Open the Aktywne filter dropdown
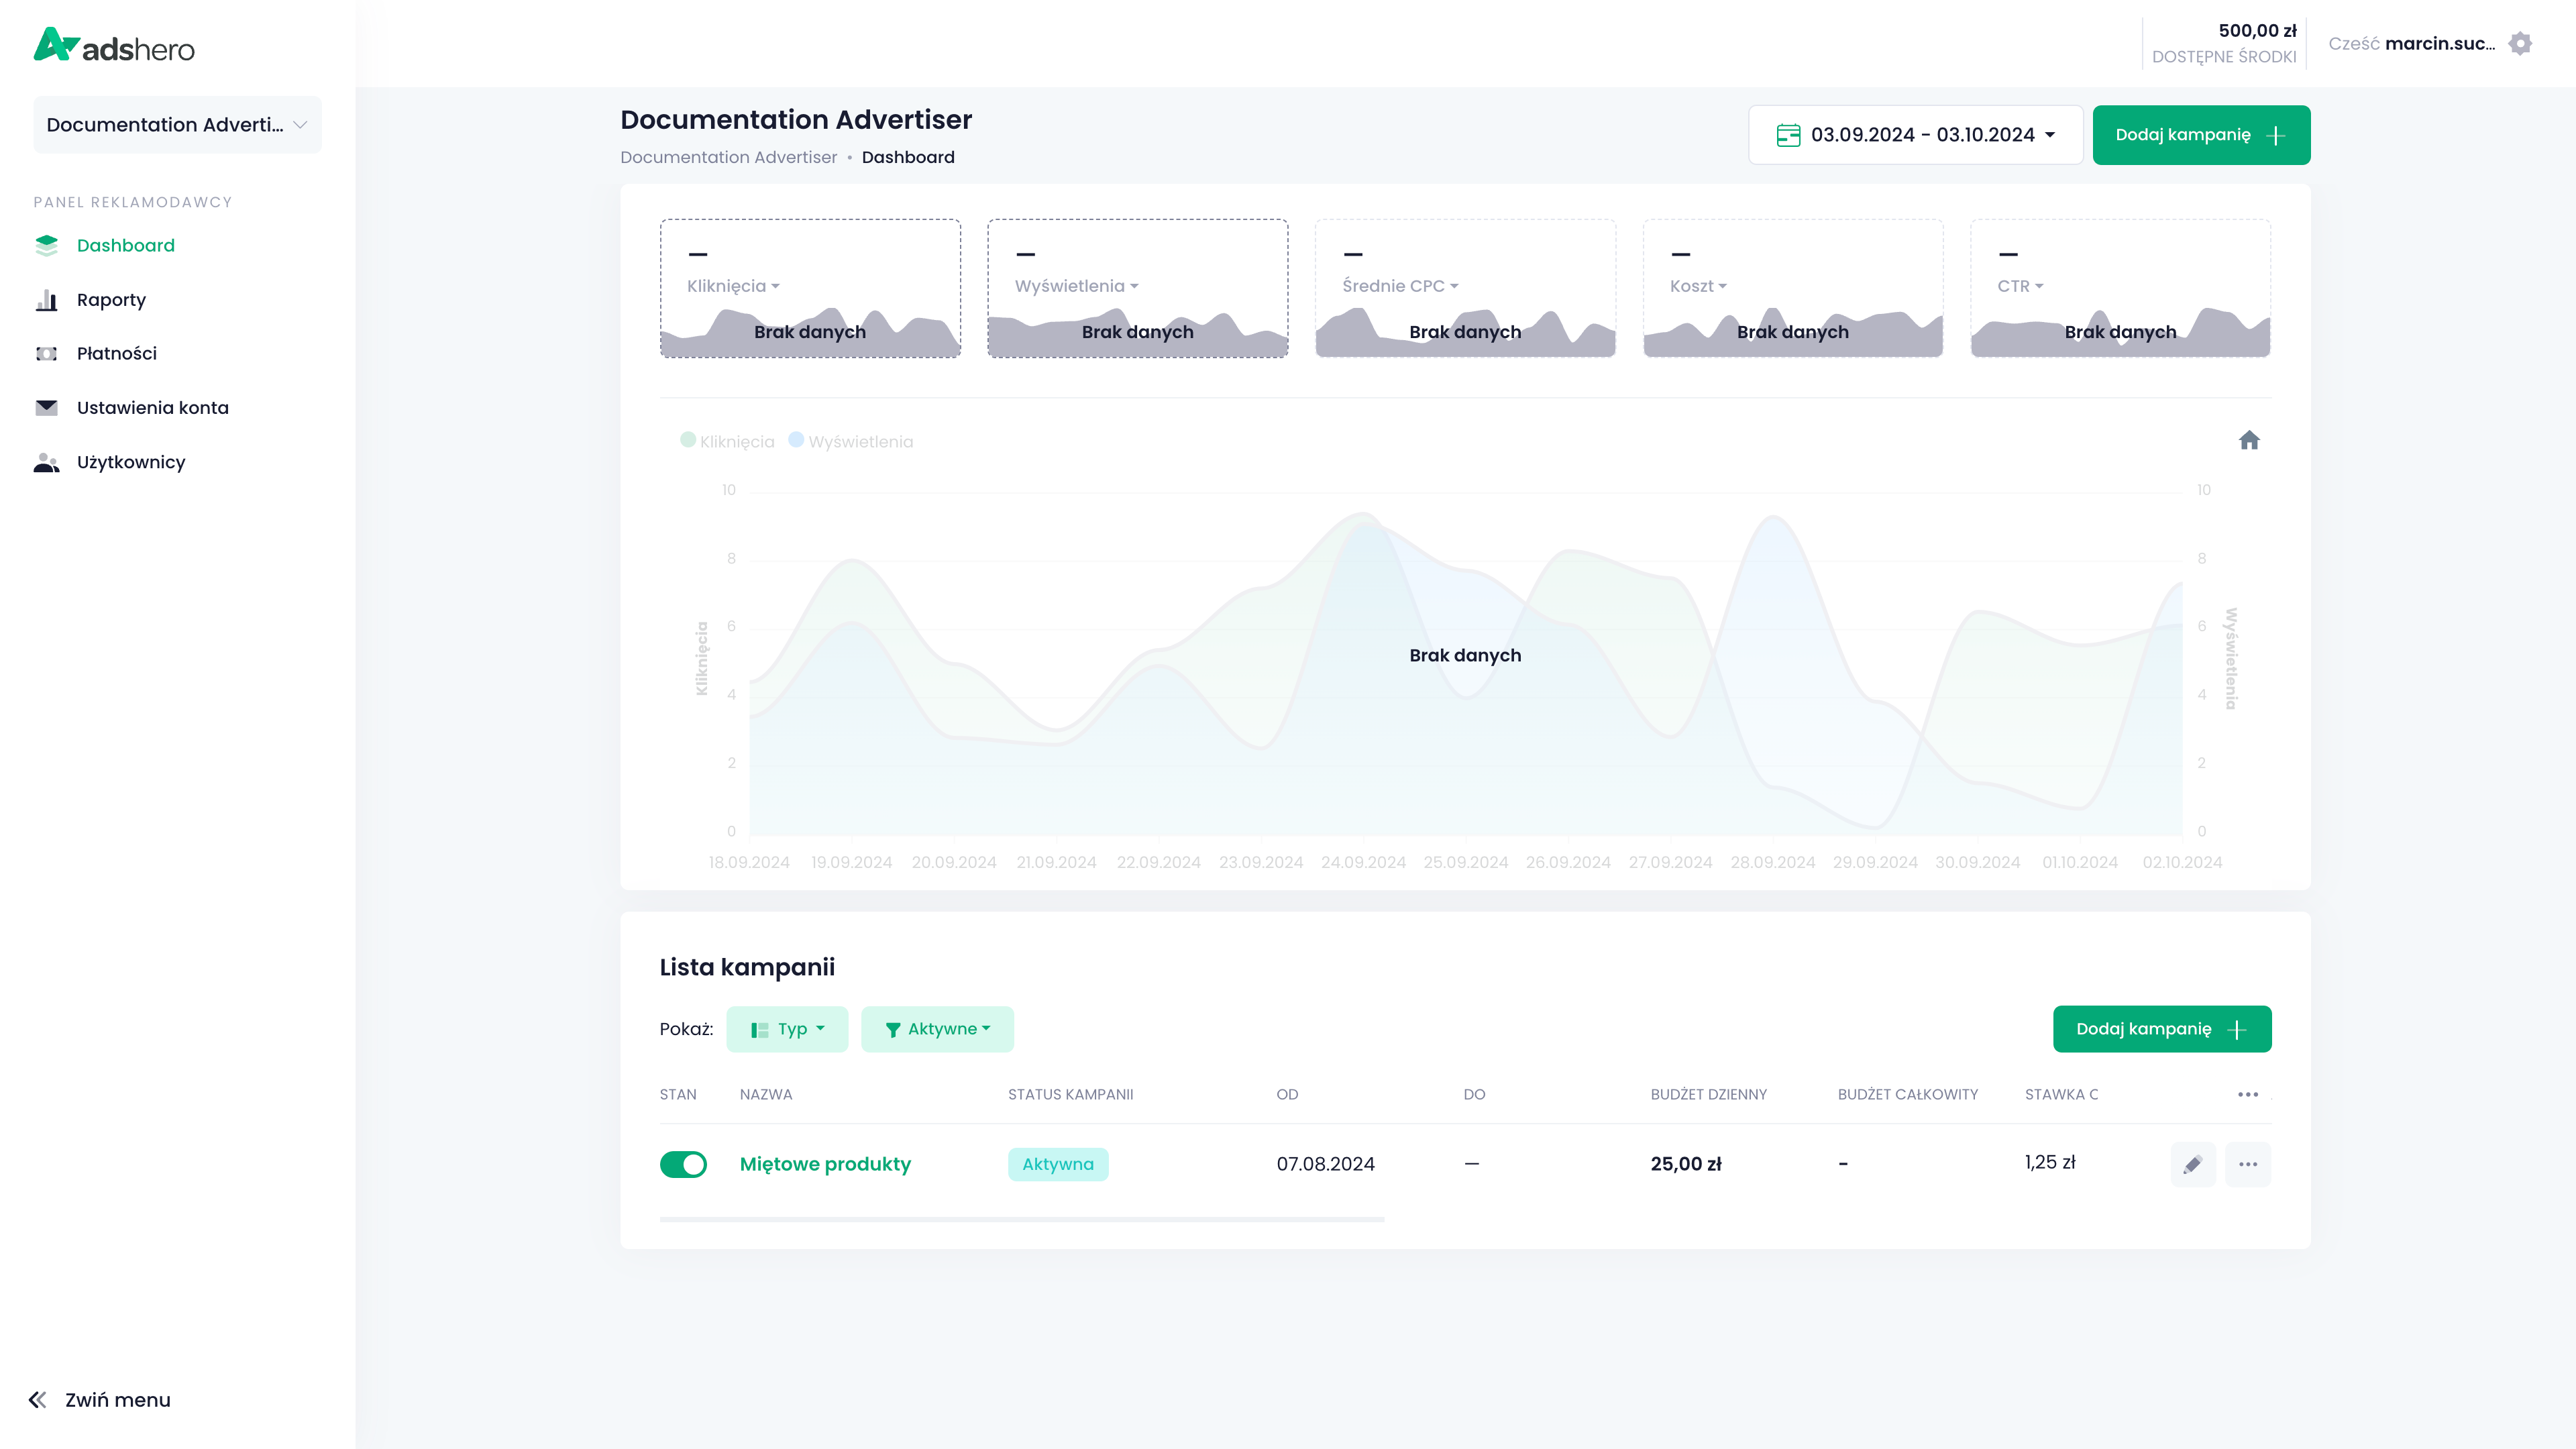Screen dimensions: 2576x1449 coord(937,1029)
